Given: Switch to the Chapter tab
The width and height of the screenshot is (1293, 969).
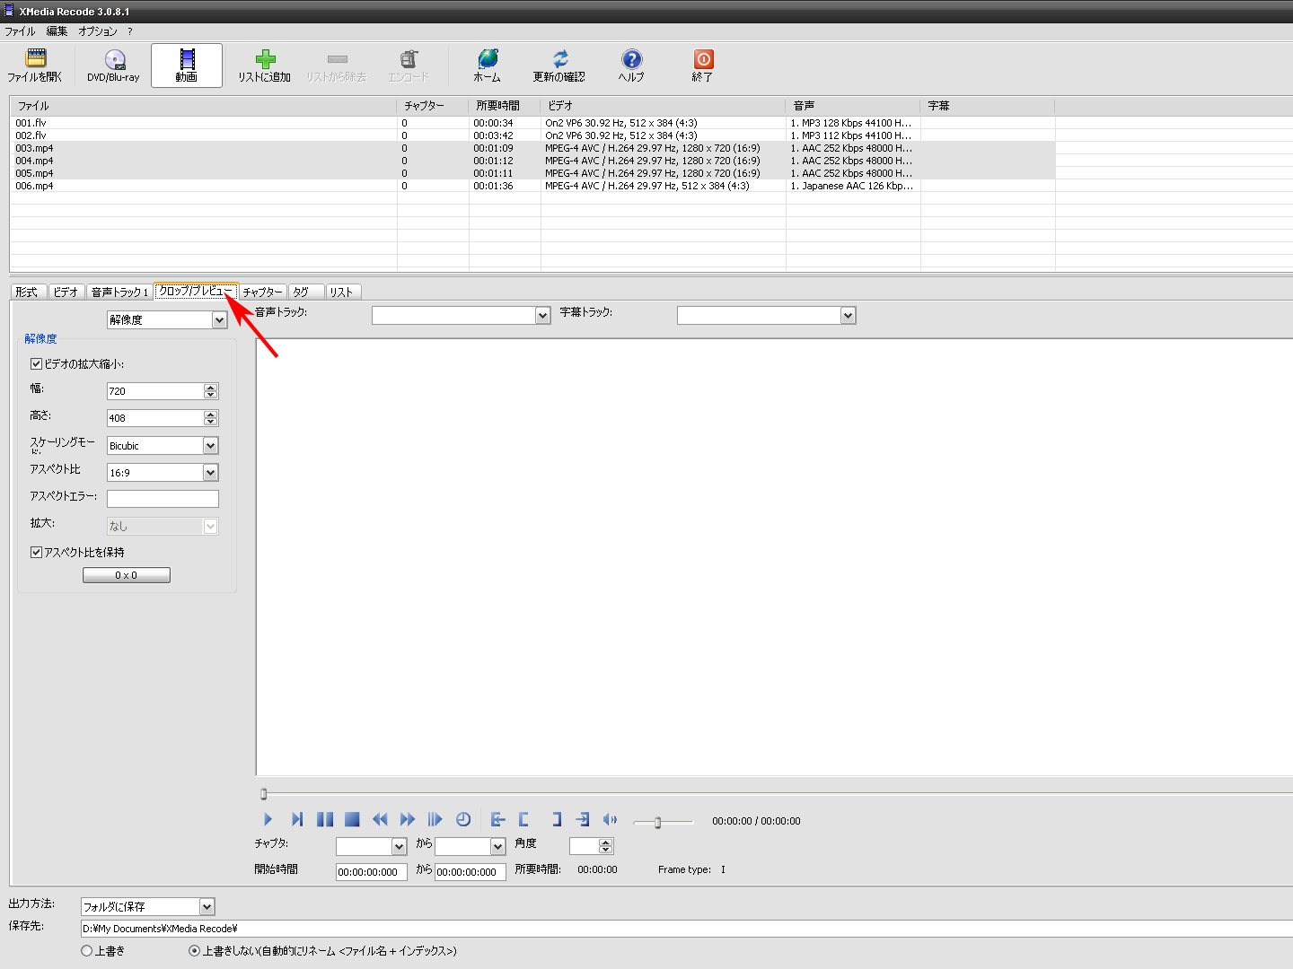Looking at the screenshot, I should 262,292.
